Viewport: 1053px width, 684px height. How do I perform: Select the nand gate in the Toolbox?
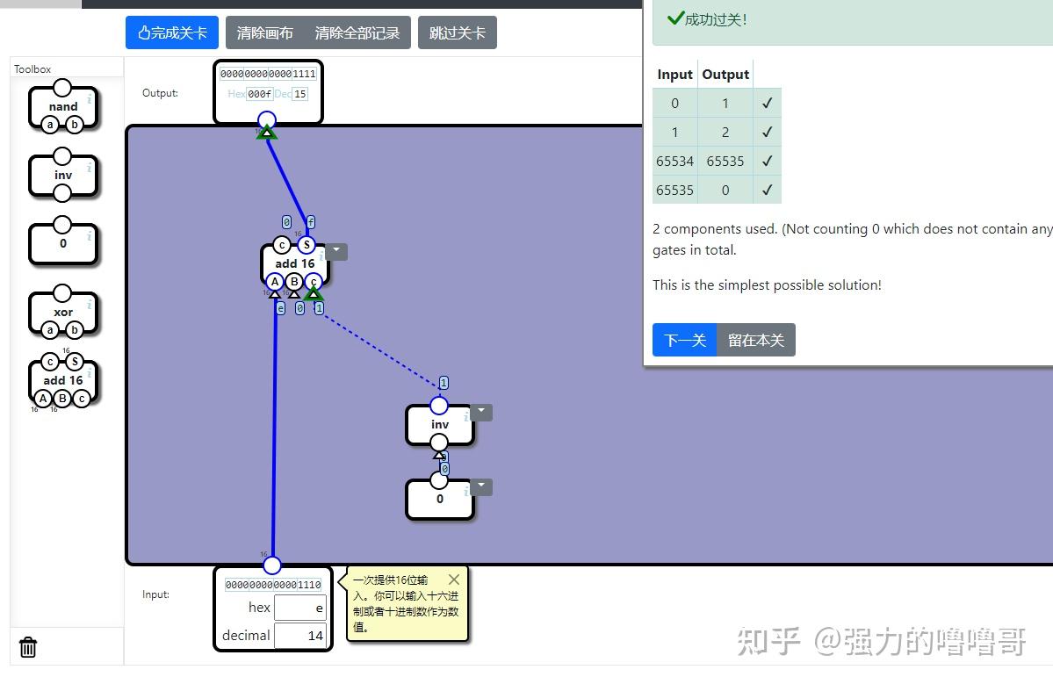click(x=62, y=106)
